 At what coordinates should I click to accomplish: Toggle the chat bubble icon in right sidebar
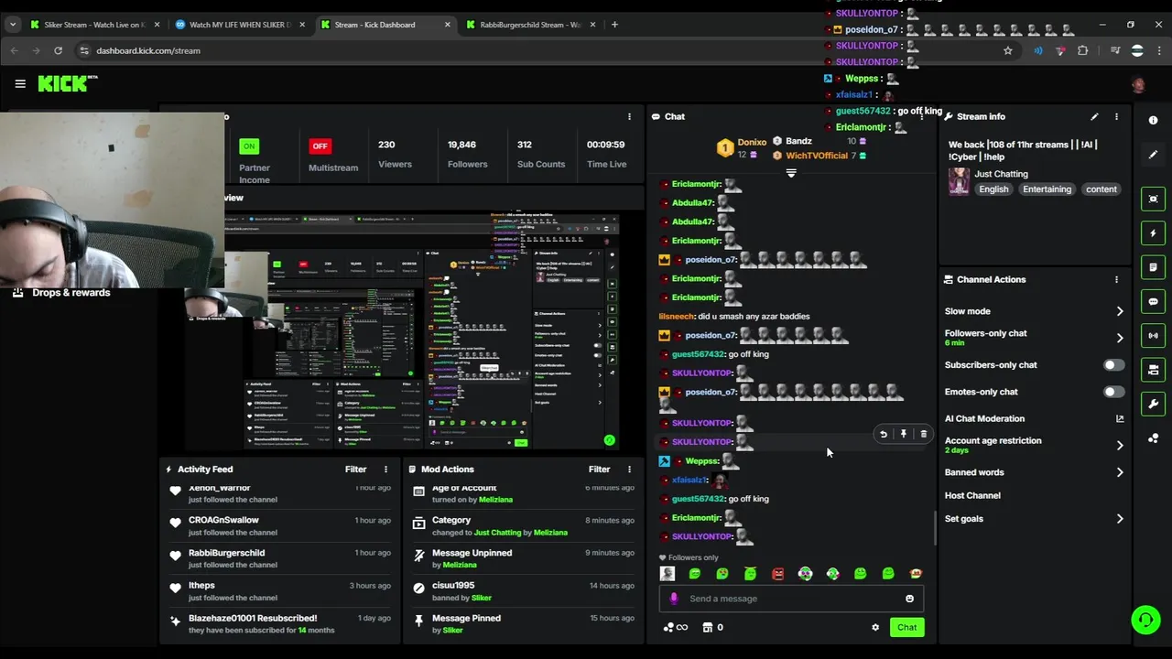coord(1153,301)
